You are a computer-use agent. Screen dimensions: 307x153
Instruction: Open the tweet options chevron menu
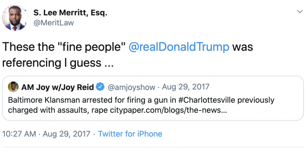299,12
